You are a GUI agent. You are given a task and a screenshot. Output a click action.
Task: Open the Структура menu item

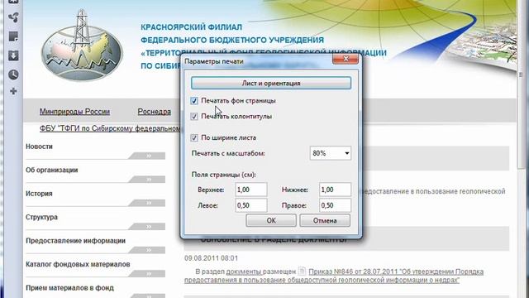point(41,217)
